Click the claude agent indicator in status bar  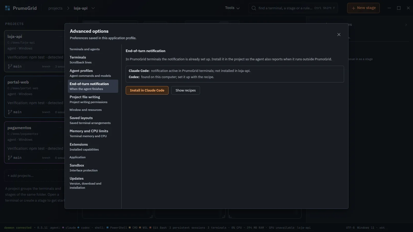(69, 228)
